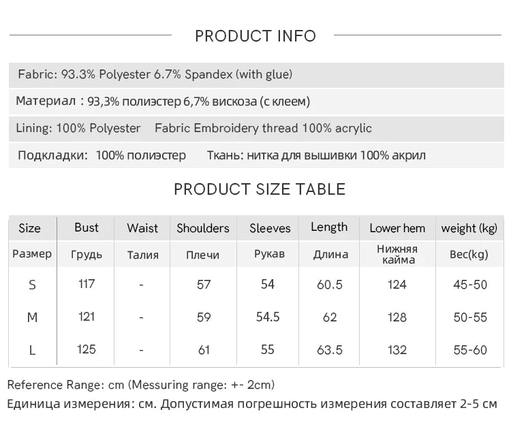Click the lower hem value 128
This screenshot has height=429, width=511.
click(x=397, y=317)
